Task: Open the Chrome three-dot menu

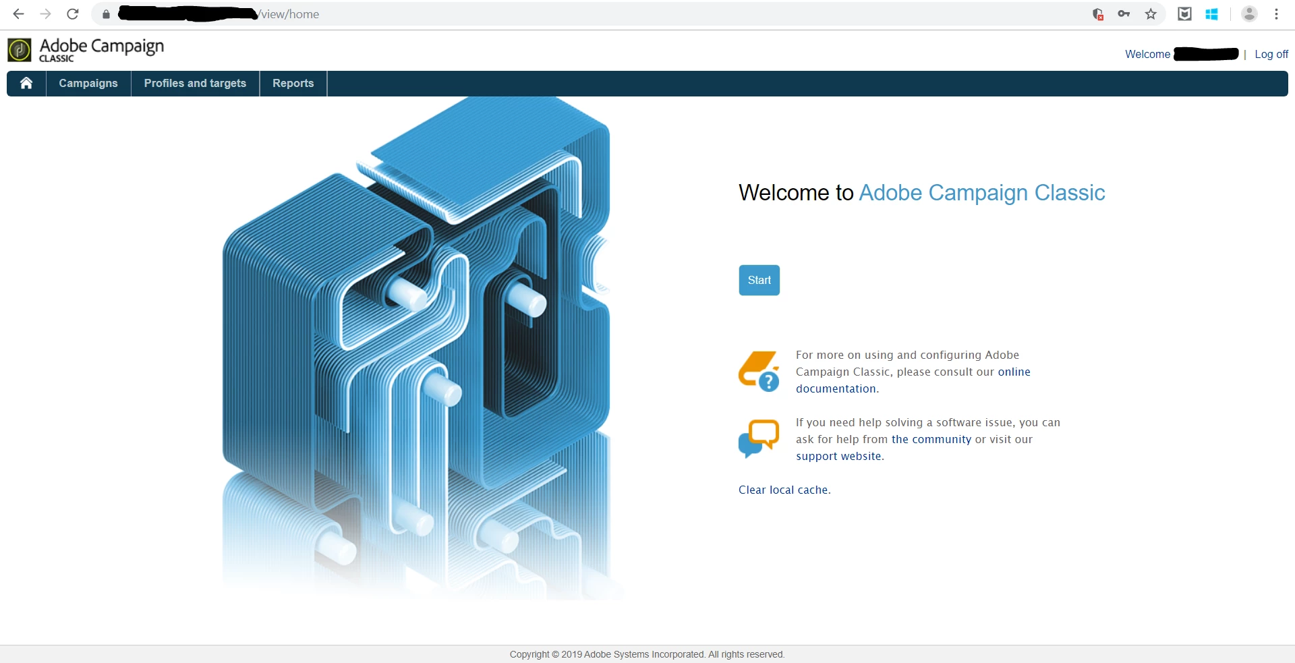Action: pyautogui.click(x=1276, y=14)
